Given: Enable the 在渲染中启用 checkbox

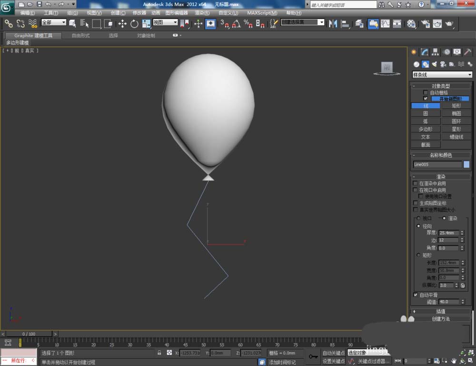Looking at the screenshot, I should coord(415,183).
